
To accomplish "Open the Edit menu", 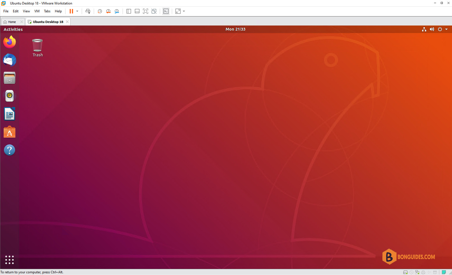I will tap(16, 11).
